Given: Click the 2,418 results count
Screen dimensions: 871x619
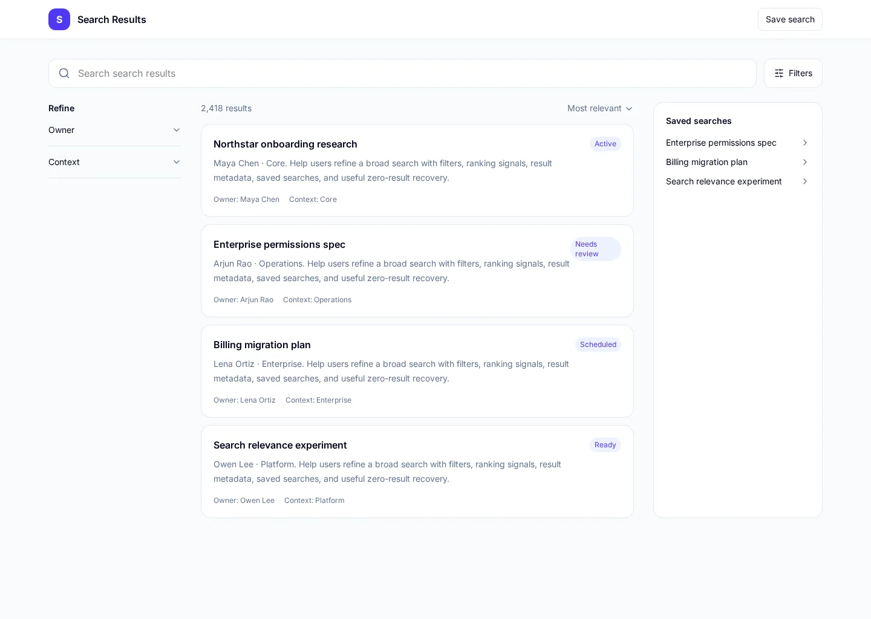Looking at the screenshot, I should 226,108.
